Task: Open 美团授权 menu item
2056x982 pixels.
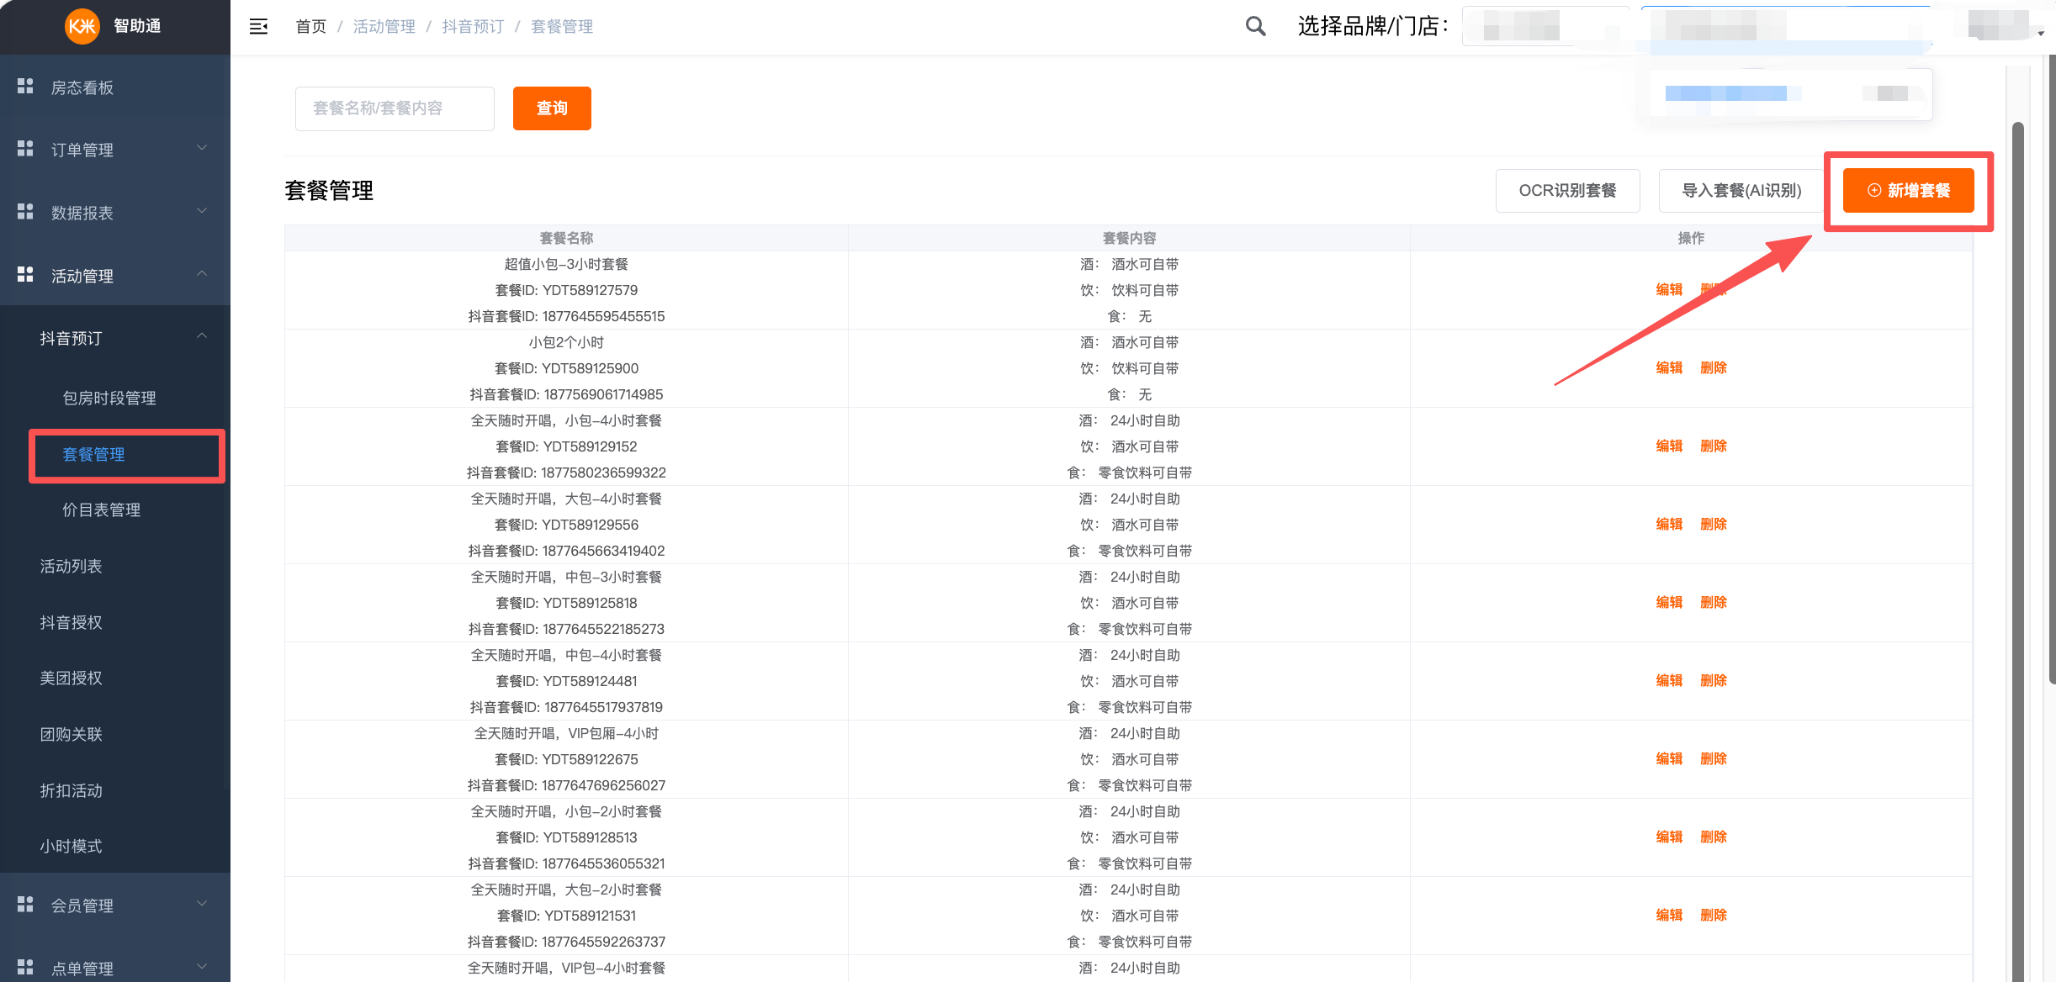Action: (71, 678)
